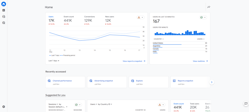This screenshot has width=249, height=112.
Task: Open green check dropdown on Sessions card
Action: (78, 105)
